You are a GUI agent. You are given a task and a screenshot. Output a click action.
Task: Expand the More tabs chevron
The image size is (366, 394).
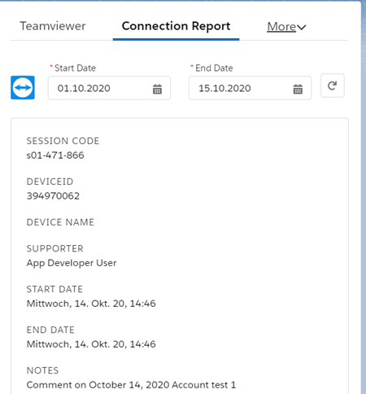coord(302,27)
